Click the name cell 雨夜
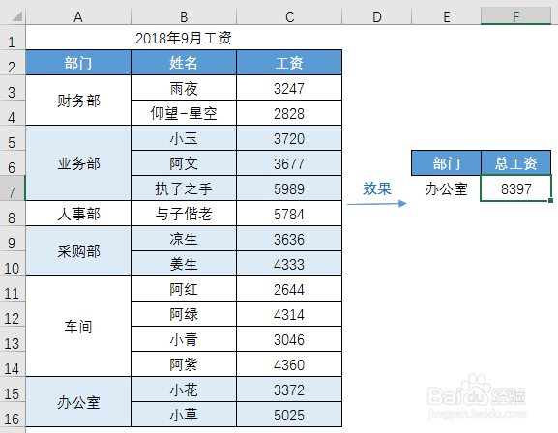This screenshot has height=433, width=558. pos(184,88)
